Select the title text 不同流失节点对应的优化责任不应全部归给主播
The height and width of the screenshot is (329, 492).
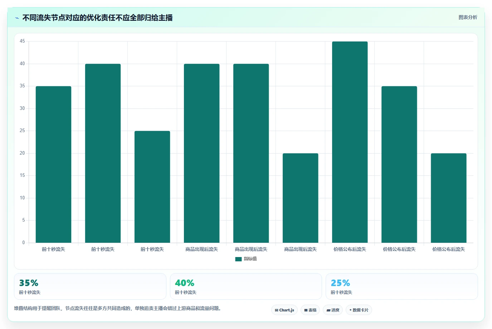click(97, 18)
